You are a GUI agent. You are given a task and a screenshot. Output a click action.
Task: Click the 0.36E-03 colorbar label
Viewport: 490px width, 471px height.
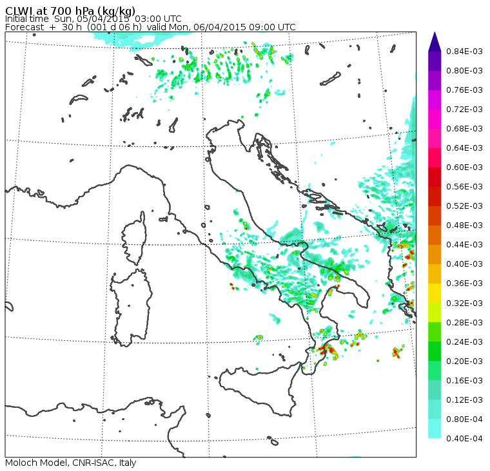(x=464, y=284)
